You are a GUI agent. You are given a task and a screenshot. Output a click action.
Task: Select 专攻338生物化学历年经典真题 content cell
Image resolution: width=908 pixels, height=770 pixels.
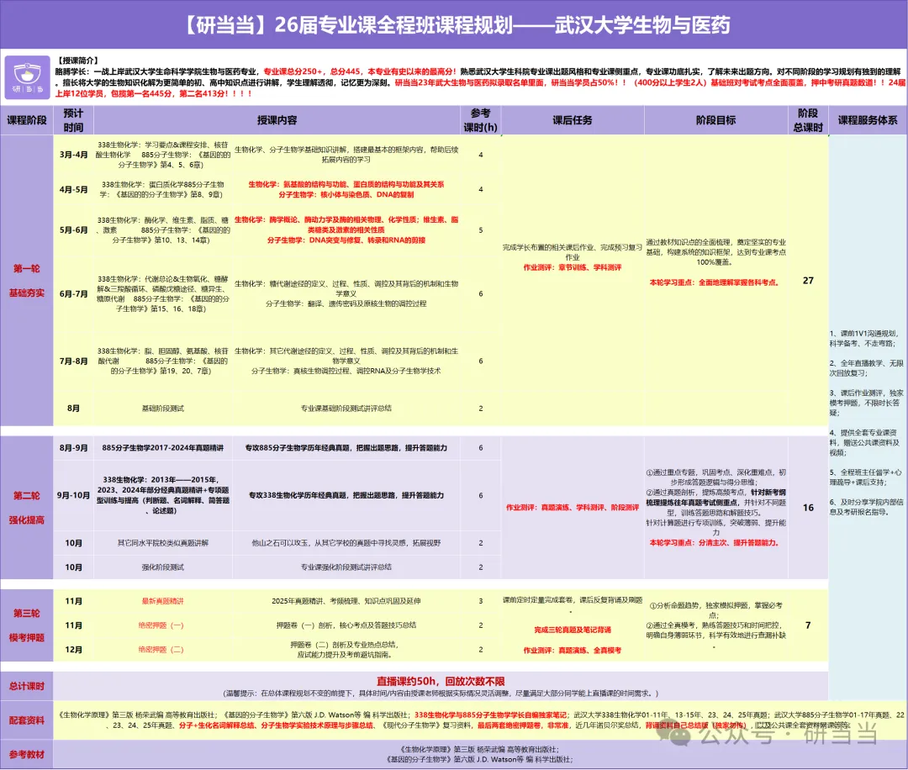pyautogui.click(x=346, y=495)
